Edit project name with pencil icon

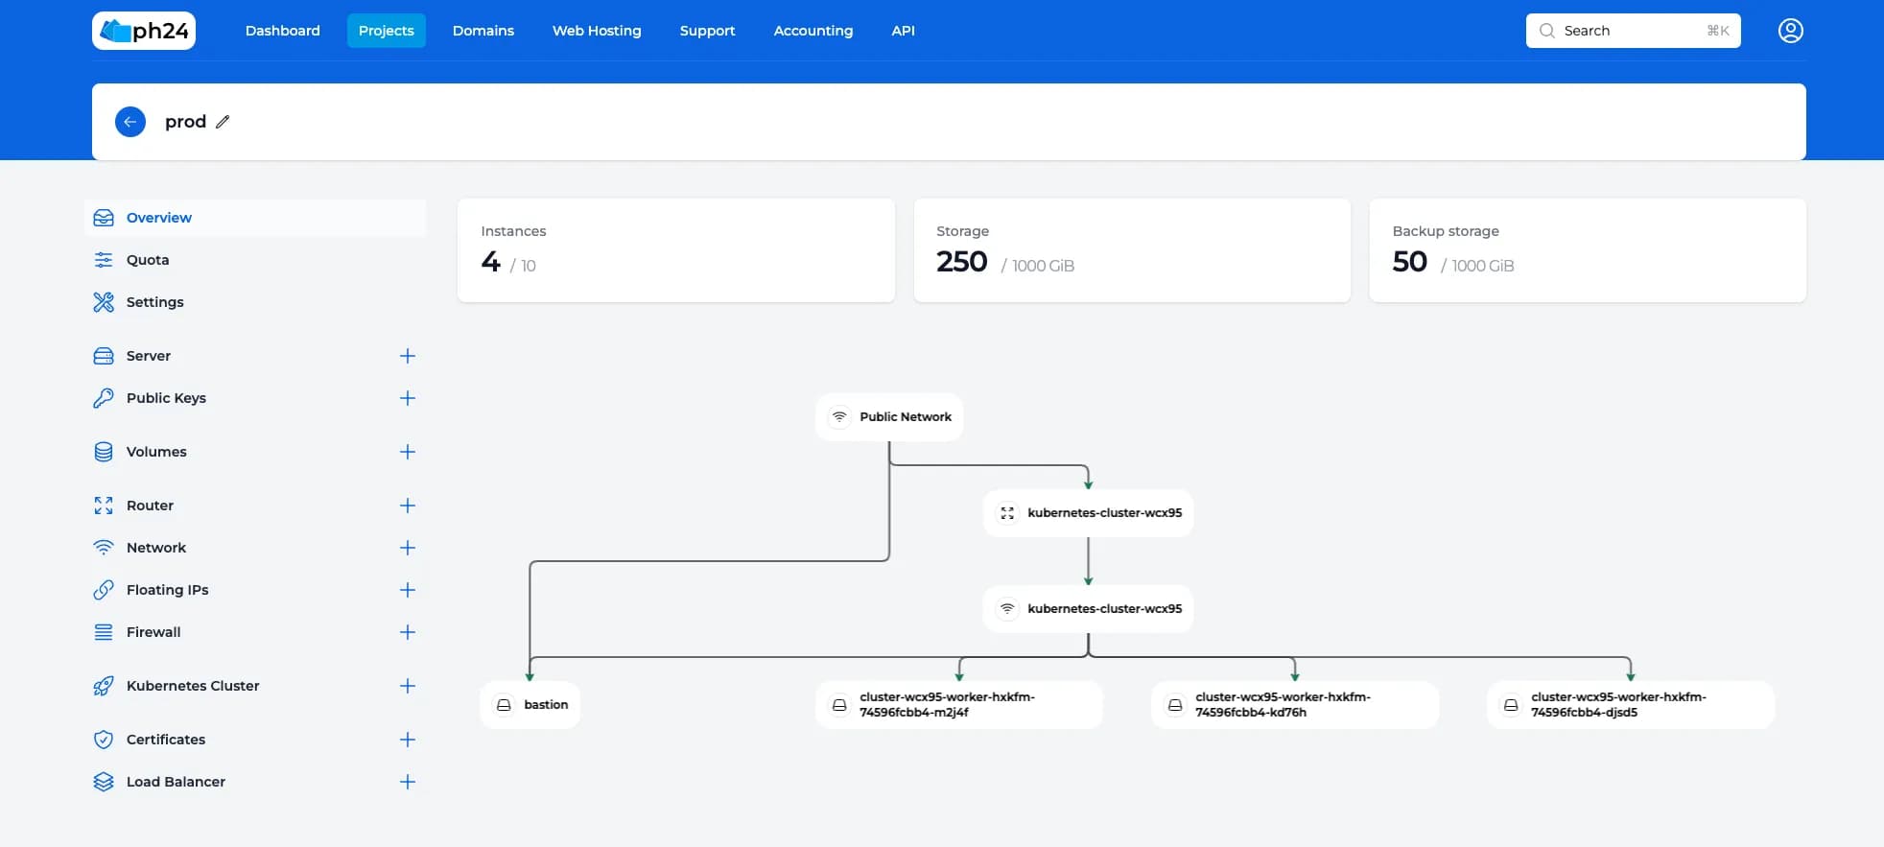click(x=223, y=122)
